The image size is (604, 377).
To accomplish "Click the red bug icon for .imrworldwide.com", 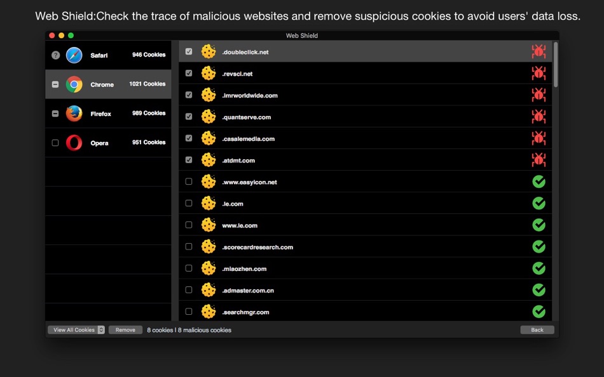I will (x=539, y=95).
